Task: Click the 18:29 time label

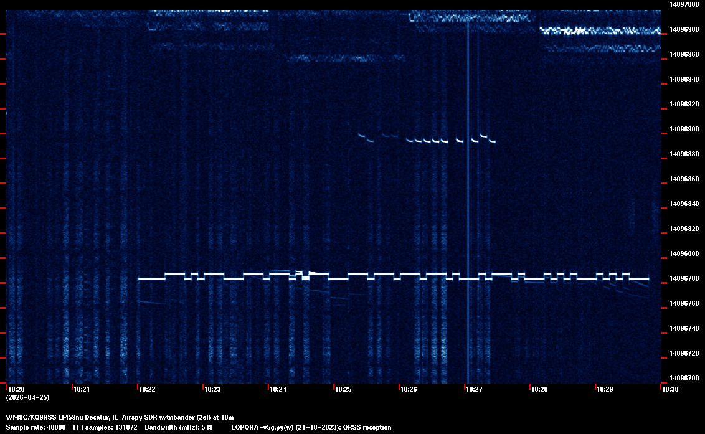Action: [x=605, y=389]
